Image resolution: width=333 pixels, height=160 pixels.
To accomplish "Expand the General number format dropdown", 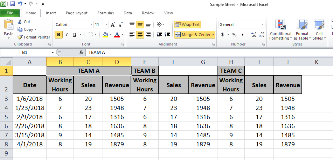I will click(x=263, y=25).
